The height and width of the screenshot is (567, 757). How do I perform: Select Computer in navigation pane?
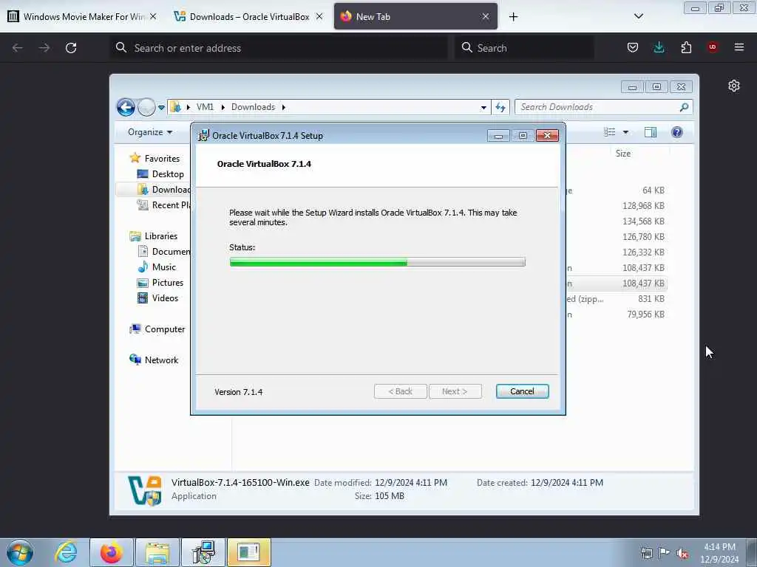coord(165,329)
